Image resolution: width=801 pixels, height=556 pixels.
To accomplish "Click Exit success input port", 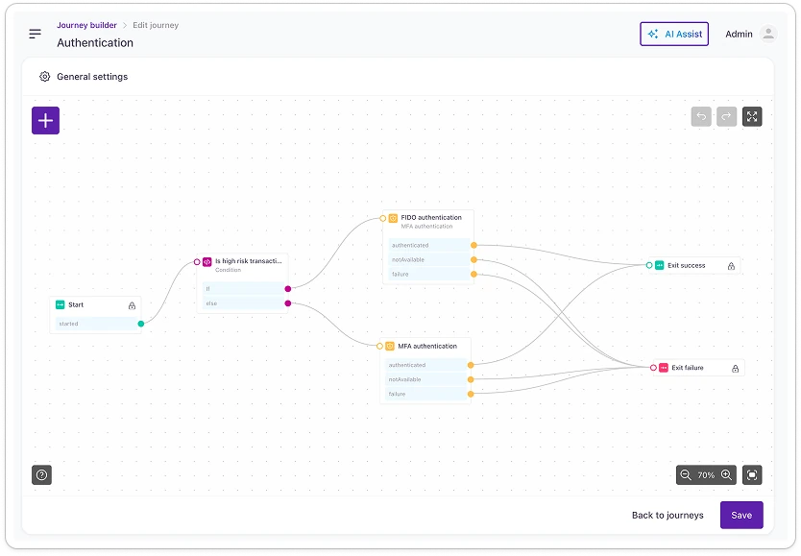I will pos(649,265).
